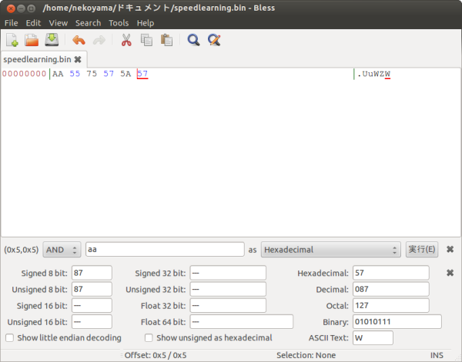
Task: Click the Save file toolbar icon
Action: (x=52, y=40)
